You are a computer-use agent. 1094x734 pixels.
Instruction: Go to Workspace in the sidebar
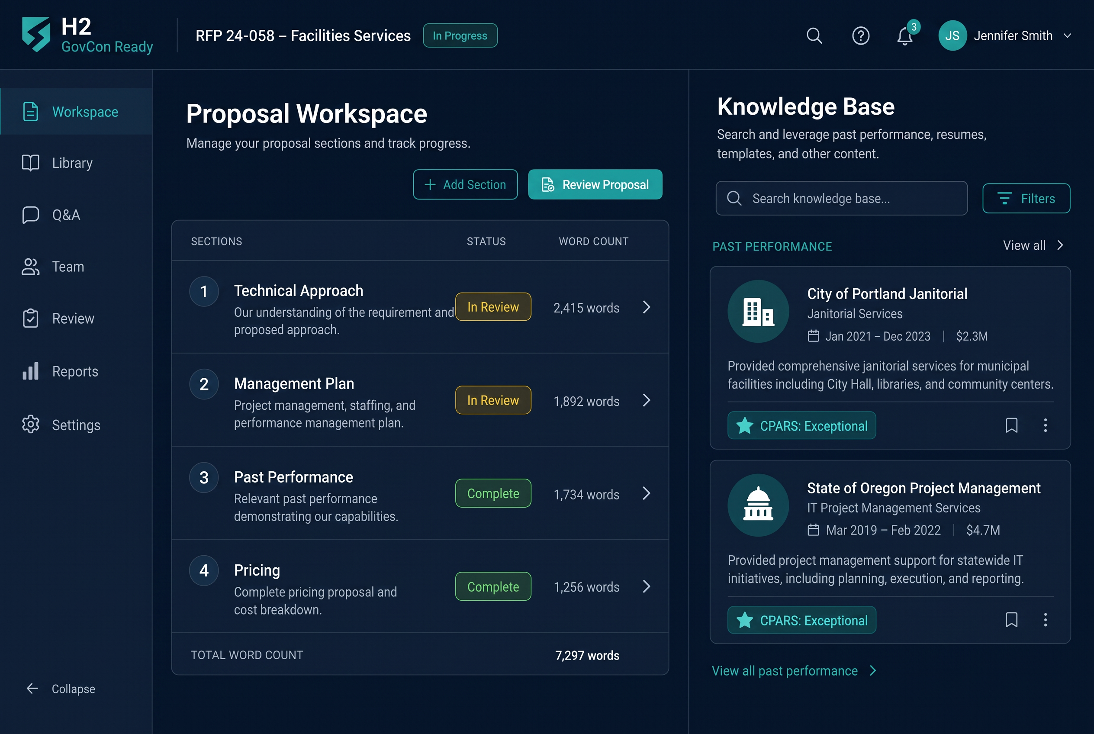tap(76, 112)
